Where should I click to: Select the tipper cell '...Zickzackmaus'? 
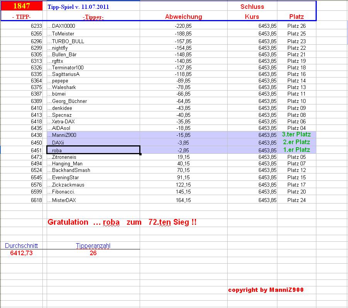coord(93,185)
